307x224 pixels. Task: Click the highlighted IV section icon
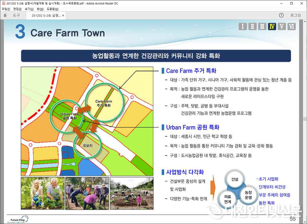click(272, 27)
